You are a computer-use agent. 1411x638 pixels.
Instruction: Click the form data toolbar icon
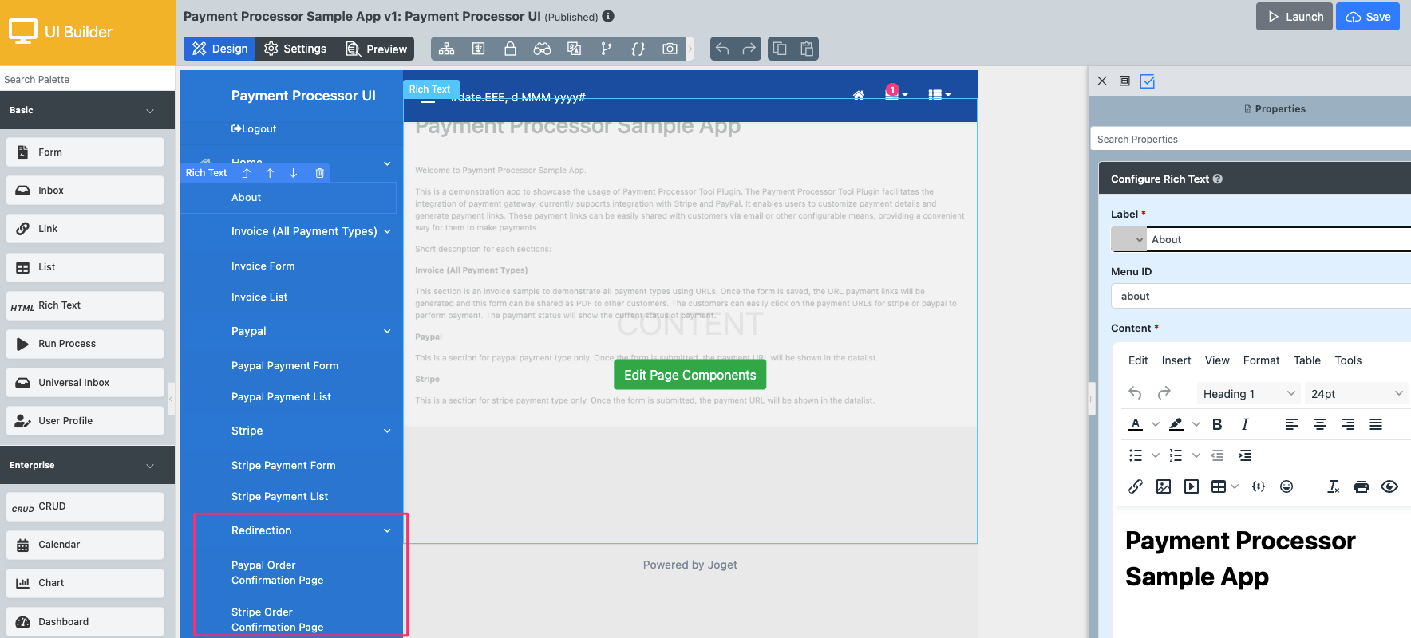click(x=479, y=49)
